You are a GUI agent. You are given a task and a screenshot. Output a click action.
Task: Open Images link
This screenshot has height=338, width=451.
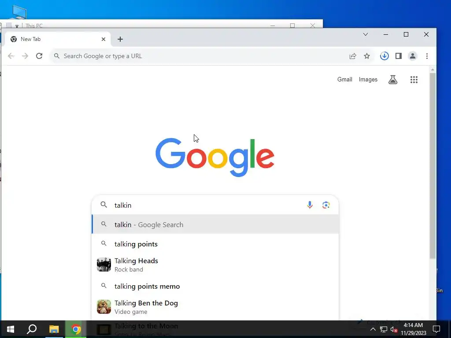[368, 80]
